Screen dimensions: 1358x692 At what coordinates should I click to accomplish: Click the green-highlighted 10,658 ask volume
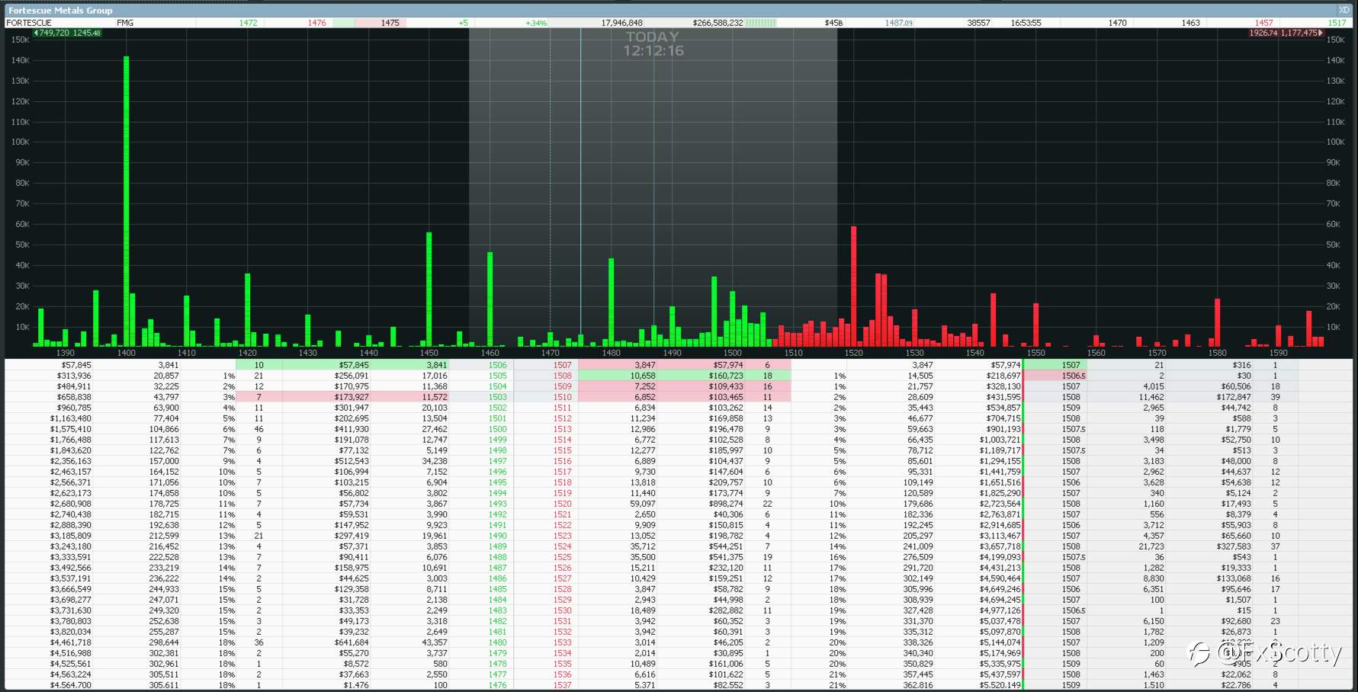point(642,376)
